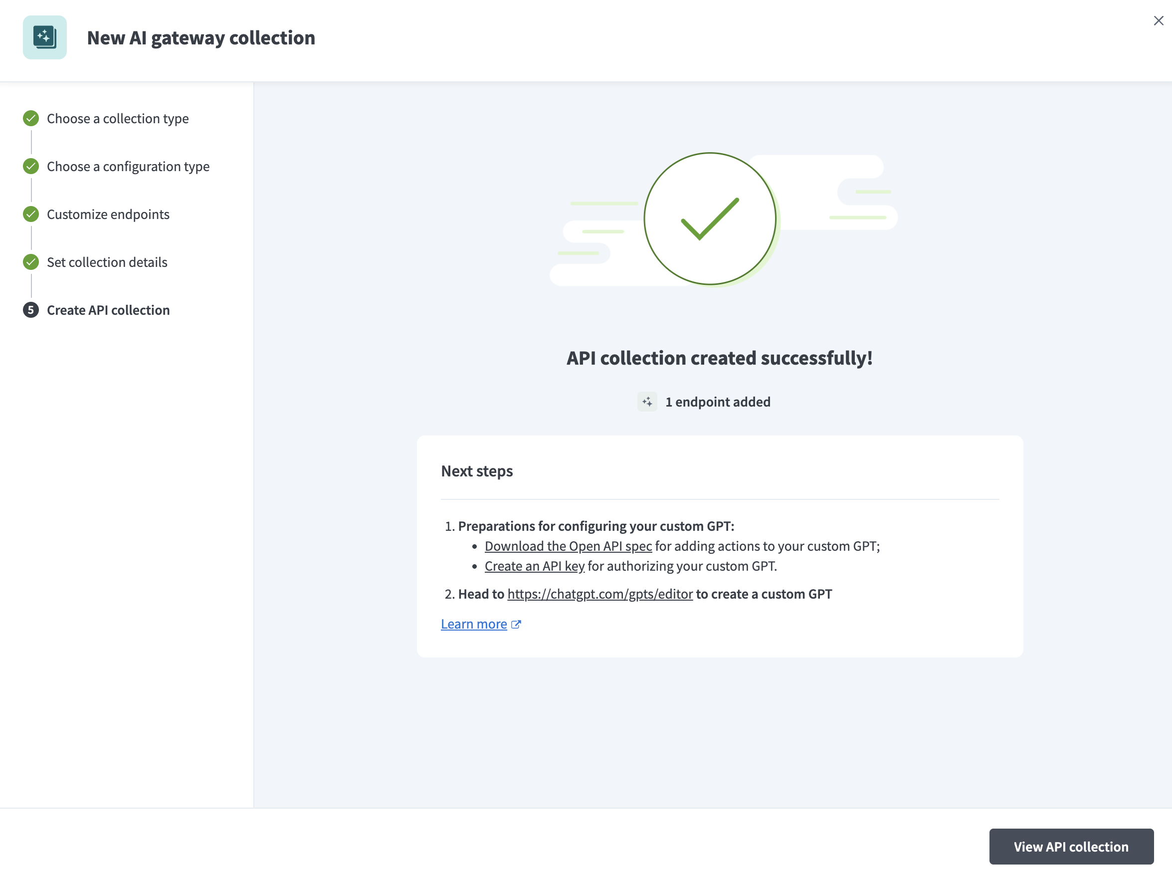Image resolution: width=1172 pixels, height=876 pixels.
Task: Click the sparkle icon beside 1 endpoint added
Action: [x=647, y=402]
